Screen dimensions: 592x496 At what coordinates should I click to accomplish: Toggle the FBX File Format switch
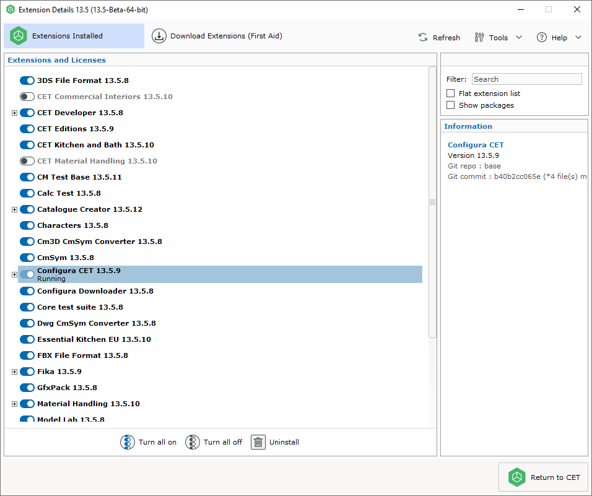coord(27,355)
